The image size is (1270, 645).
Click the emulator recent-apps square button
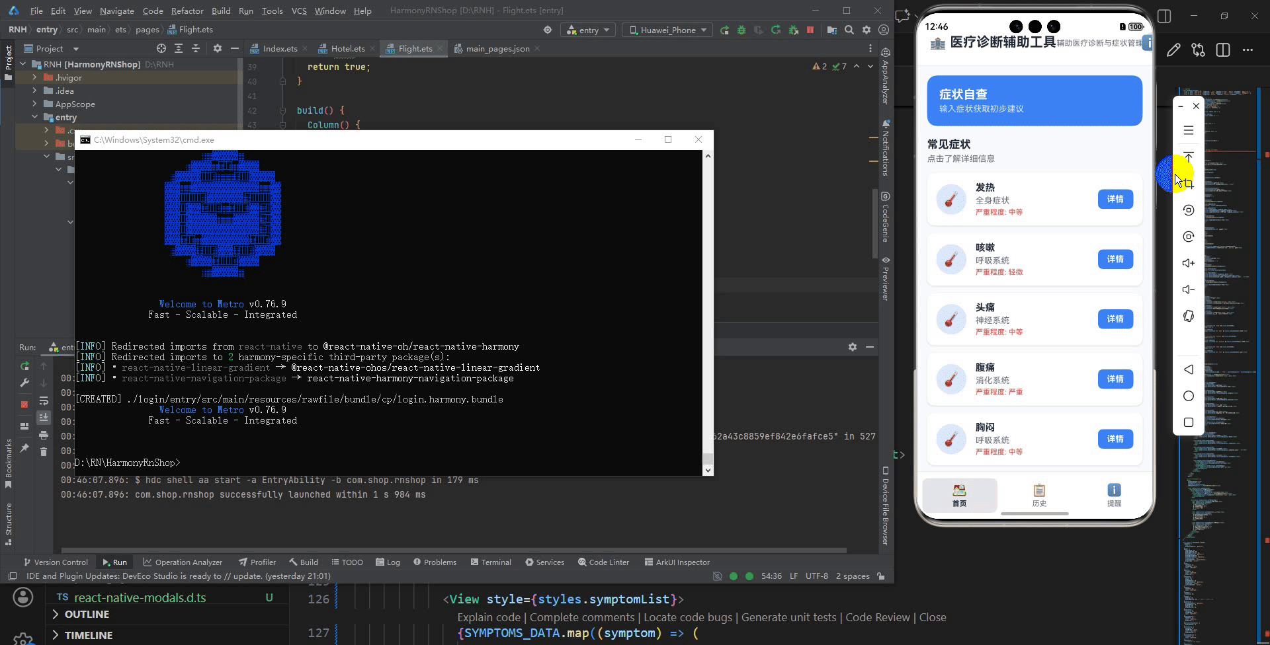tap(1189, 422)
